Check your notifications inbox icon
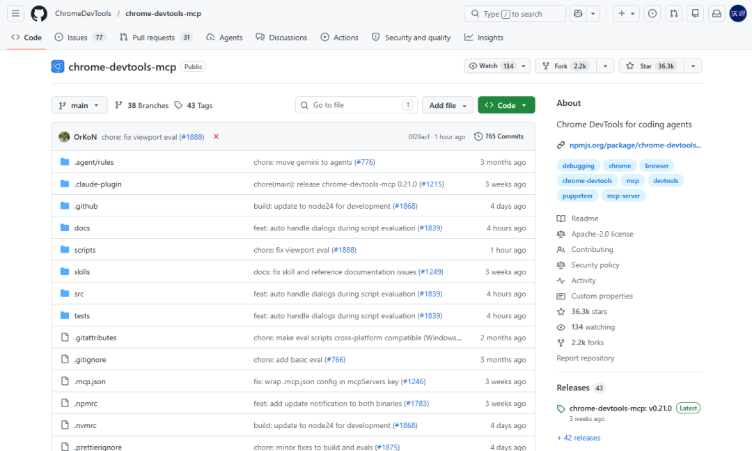Screen dimensions: 752x451 [716, 13]
